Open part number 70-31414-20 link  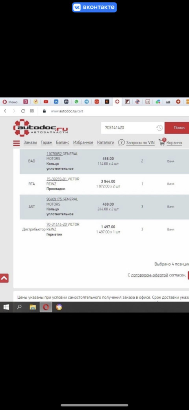[57, 225]
